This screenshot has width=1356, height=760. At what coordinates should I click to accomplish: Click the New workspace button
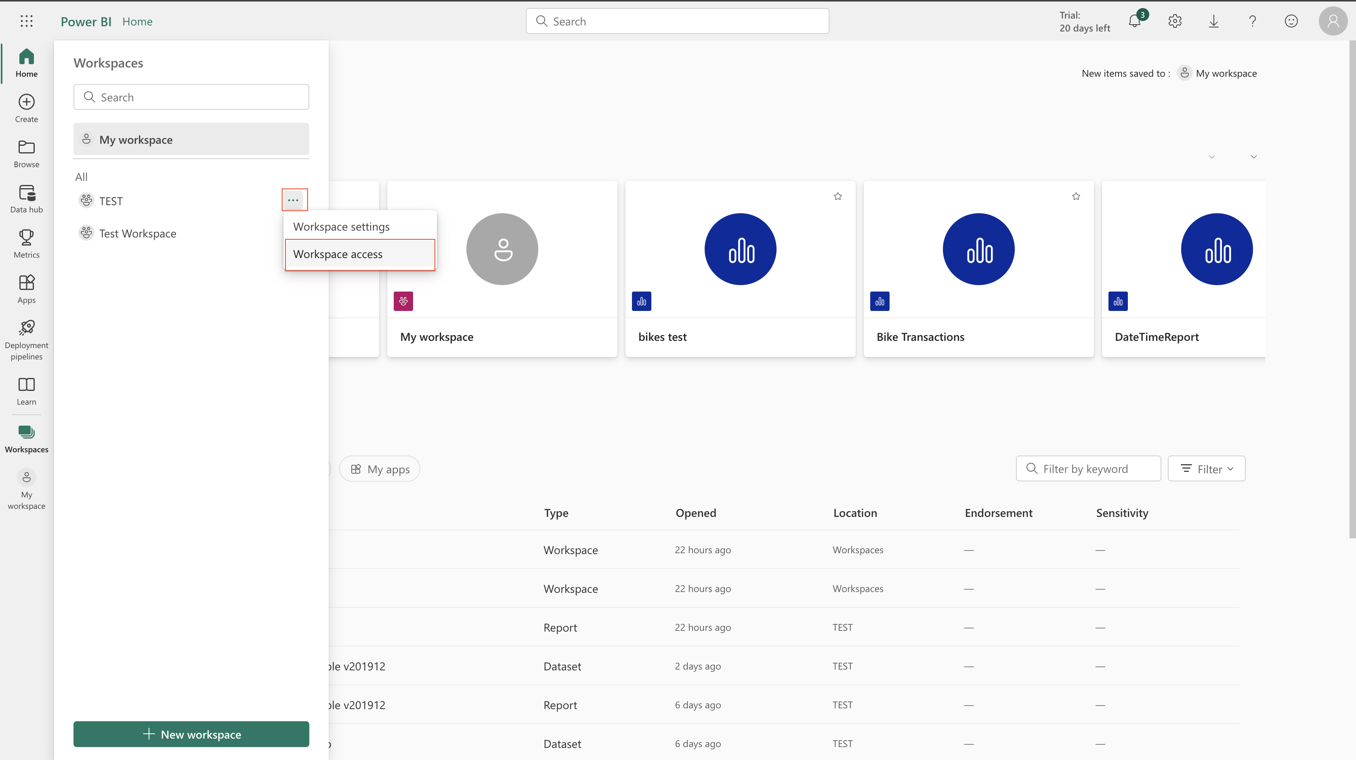pos(191,734)
